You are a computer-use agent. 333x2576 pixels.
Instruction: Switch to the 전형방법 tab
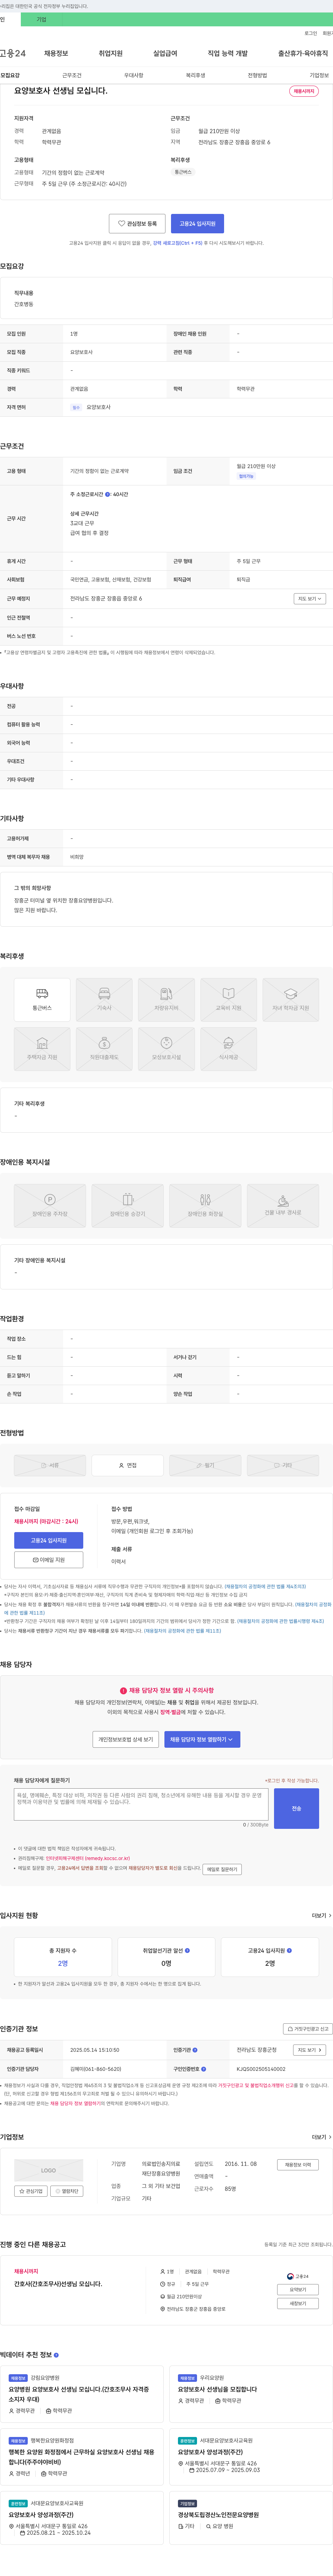pos(257,75)
